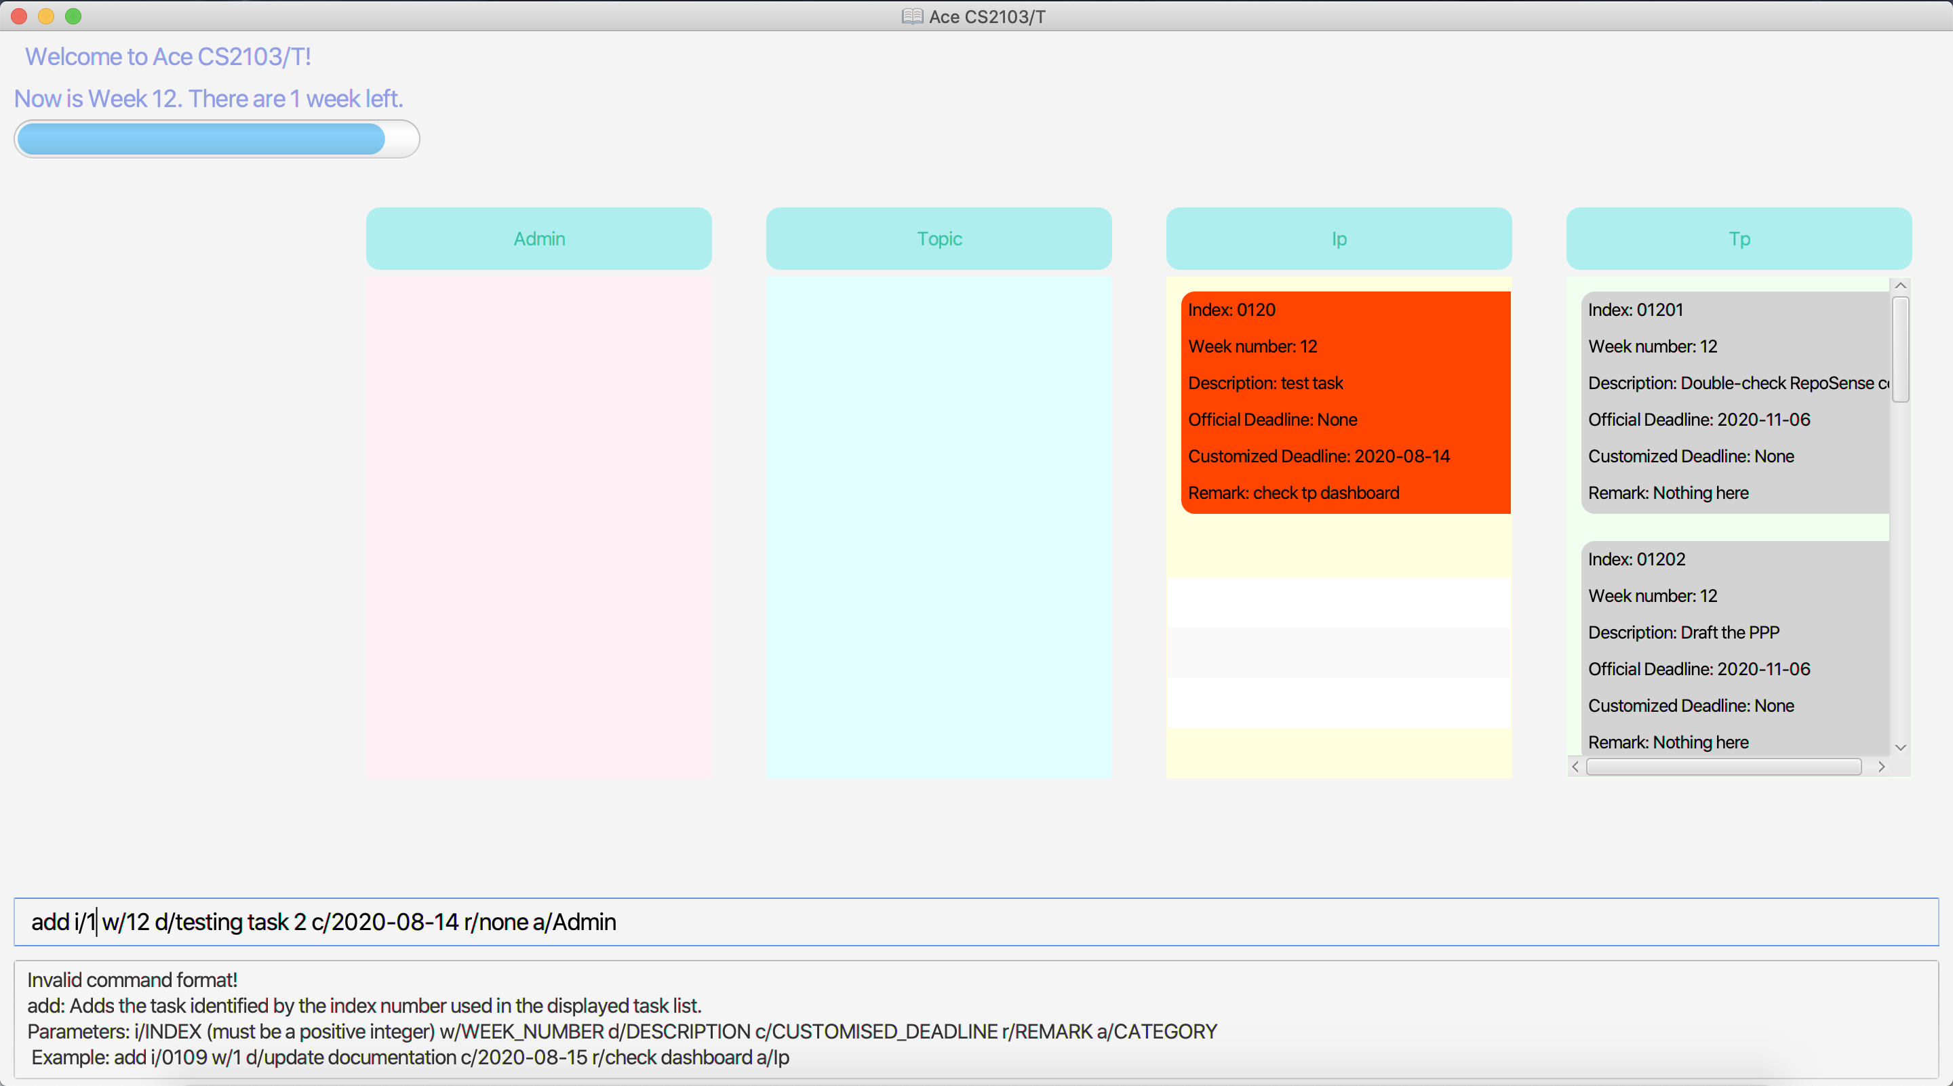The height and width of the screenshot is (1086, 1953).
Task: Click the vertical scrollbar thumb in Tp list
Action: click(x=1900, y=348)
